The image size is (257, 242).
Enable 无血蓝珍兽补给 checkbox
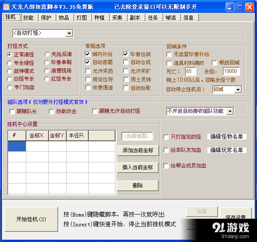coord(169,54)
